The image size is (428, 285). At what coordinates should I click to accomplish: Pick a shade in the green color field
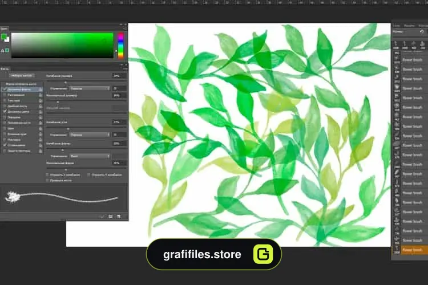pyautogui.click(x=62, y=45)
